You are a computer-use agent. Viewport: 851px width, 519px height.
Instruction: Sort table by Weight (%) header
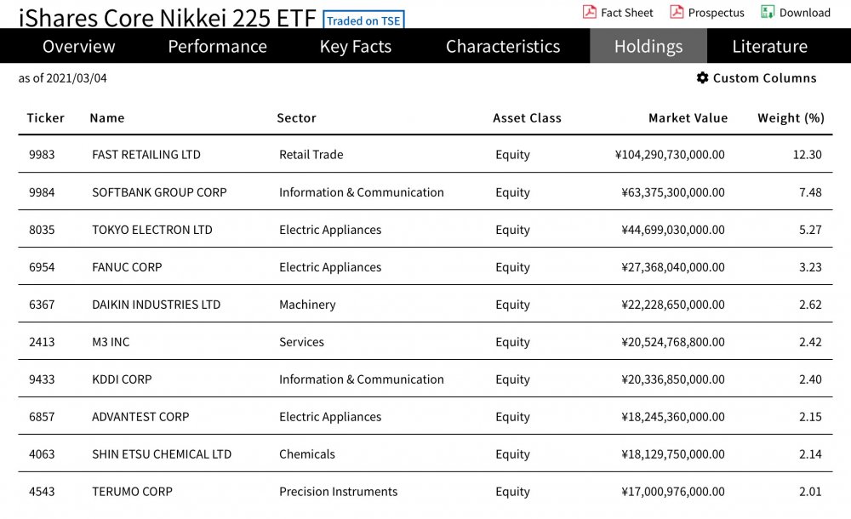click(791, 118)
